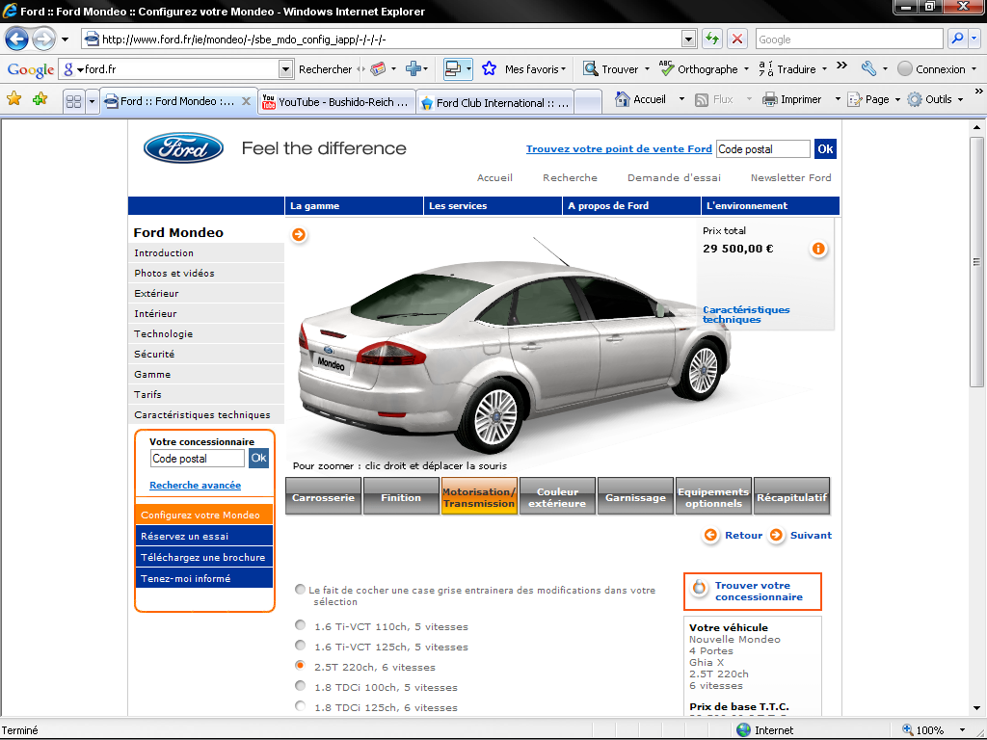Click the Google toolbar wrench settings icon

click(869, 68)
